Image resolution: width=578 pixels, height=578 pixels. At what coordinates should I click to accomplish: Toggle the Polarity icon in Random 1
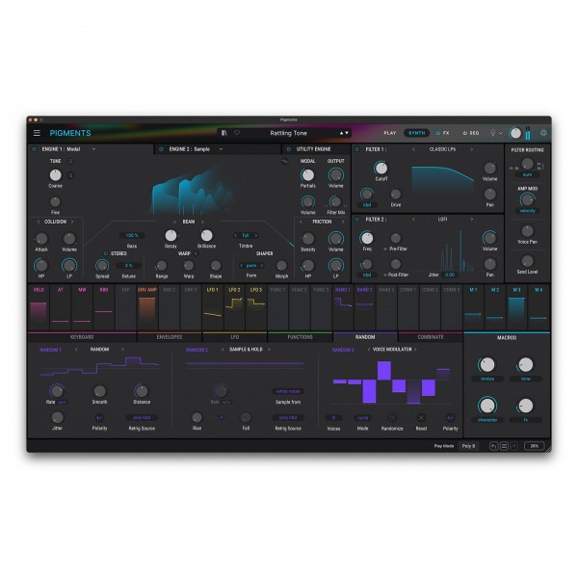(99, 418)
